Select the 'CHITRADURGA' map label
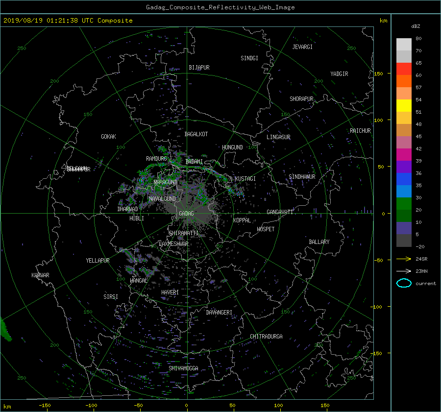This screenshot has width=441, height=412. tap(266, 337)
